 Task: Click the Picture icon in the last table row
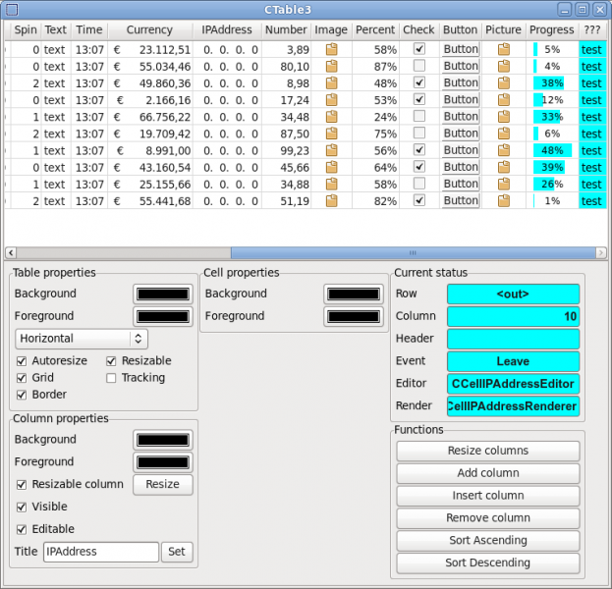[x=504, y=201]
